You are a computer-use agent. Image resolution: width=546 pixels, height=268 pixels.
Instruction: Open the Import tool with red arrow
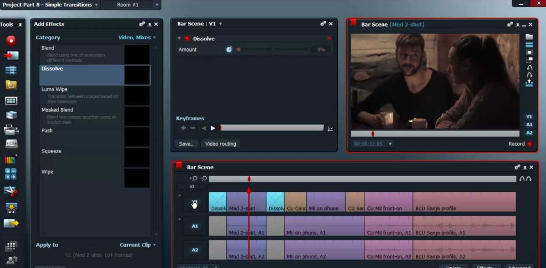point(11,56)
